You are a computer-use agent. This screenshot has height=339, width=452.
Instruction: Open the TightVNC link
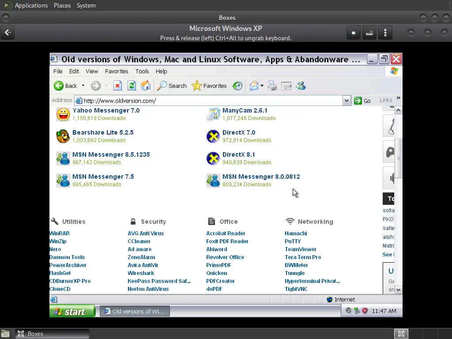(x=296, y=289)
